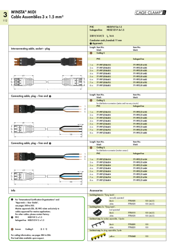Click 'Cable Assemblies 3 x 1.5 mm²' heading
Viewport: 178px width, 251px height.
37,17
